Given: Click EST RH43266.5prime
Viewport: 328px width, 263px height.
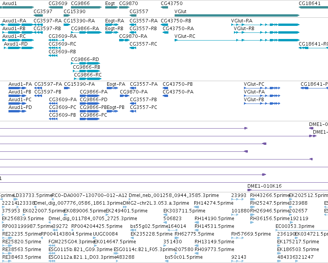Looking at the screenshot, I should (x=270, y=195).
